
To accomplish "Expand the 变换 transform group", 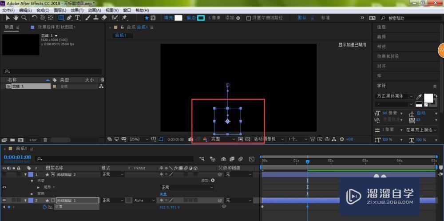I will (32, 194).
